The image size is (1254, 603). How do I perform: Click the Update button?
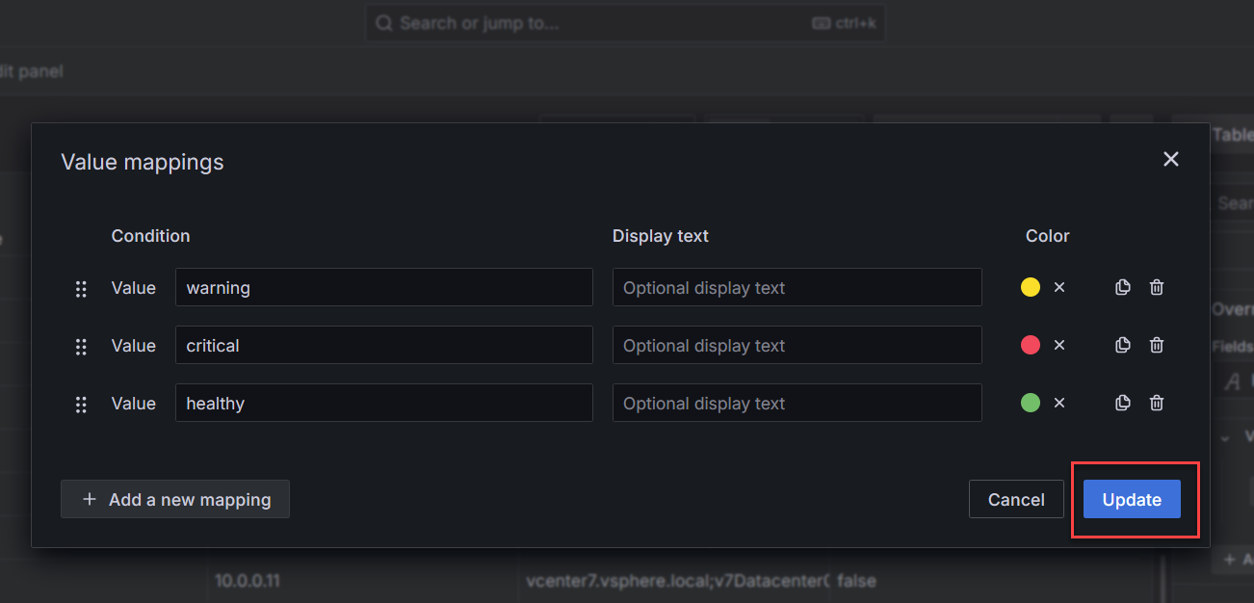(1132, 499)
